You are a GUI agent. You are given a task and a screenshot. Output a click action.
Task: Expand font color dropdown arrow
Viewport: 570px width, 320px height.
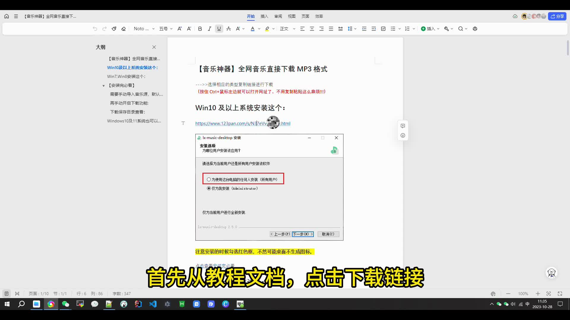click(259, 29)
